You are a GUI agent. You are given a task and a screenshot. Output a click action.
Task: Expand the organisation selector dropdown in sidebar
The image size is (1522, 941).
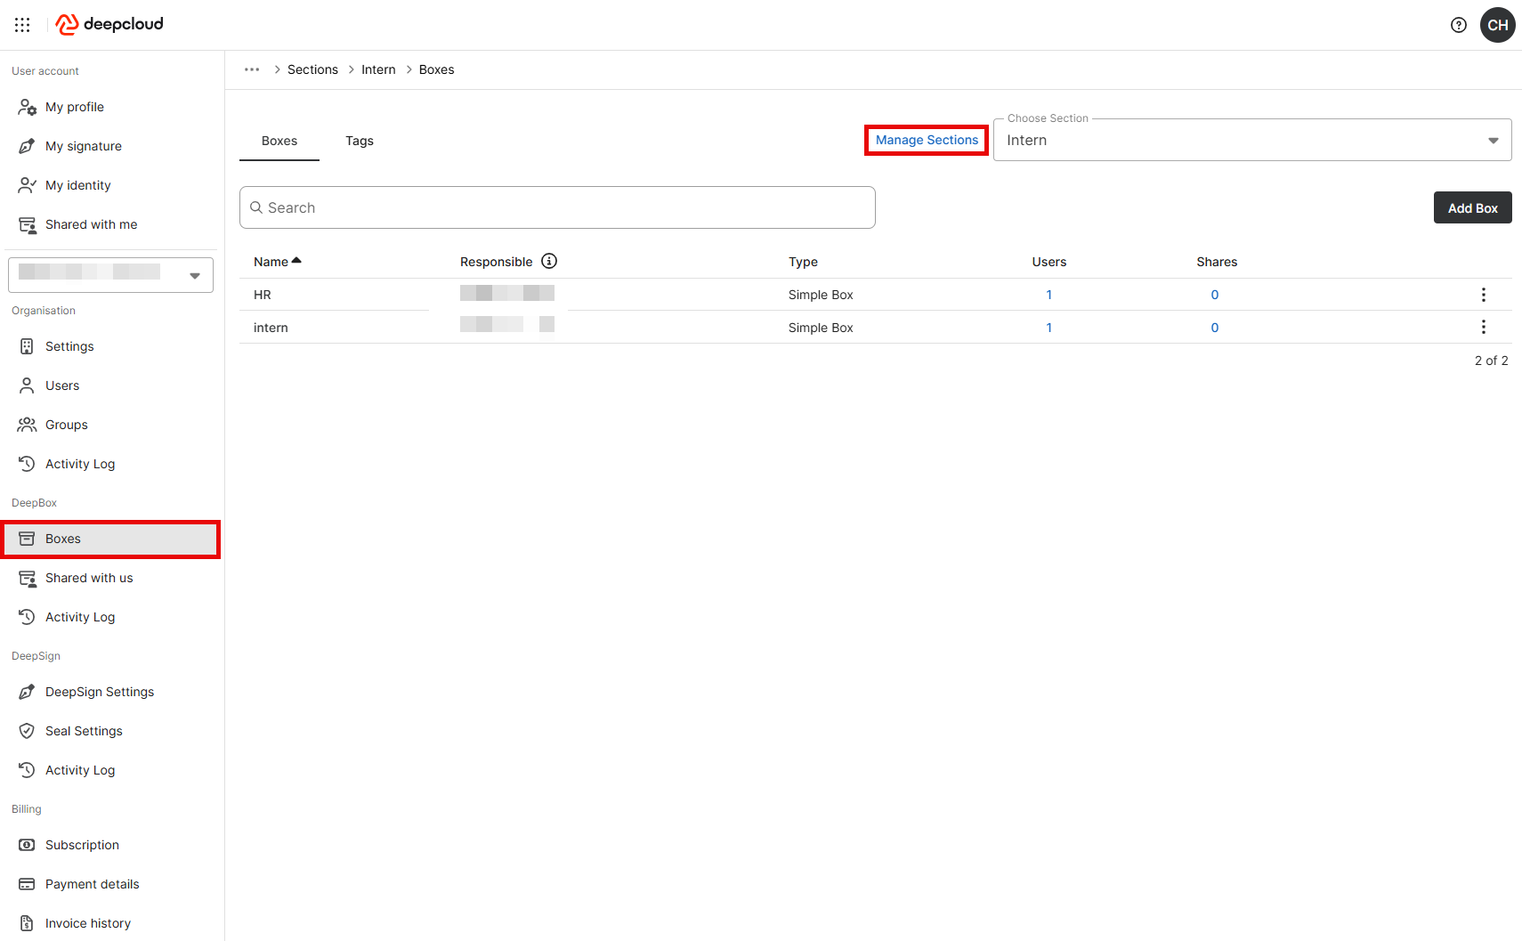pos(194,275)
